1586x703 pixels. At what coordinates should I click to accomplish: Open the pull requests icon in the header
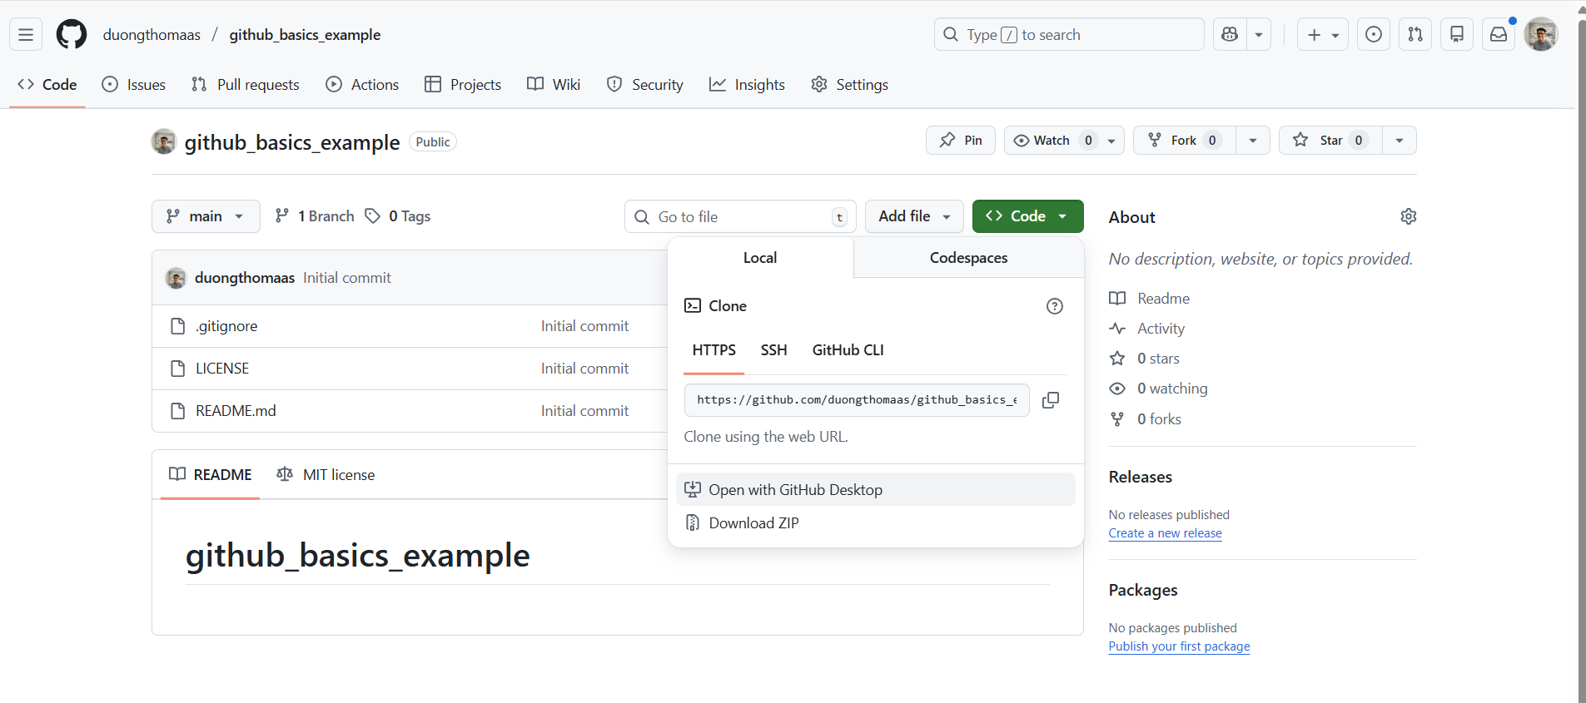tap(1414, 35)
